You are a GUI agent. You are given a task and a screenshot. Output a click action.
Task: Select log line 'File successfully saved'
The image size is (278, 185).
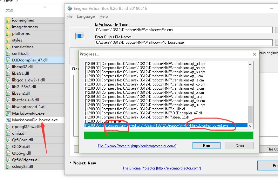pyautogui.click(x=166, y=125)
